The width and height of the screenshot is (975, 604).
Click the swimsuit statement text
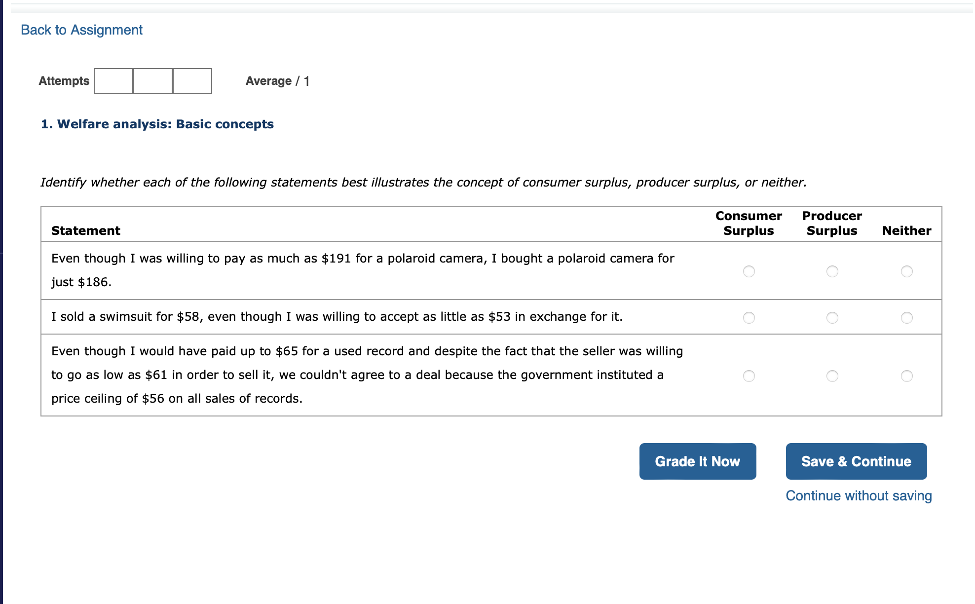click(337, 317)
